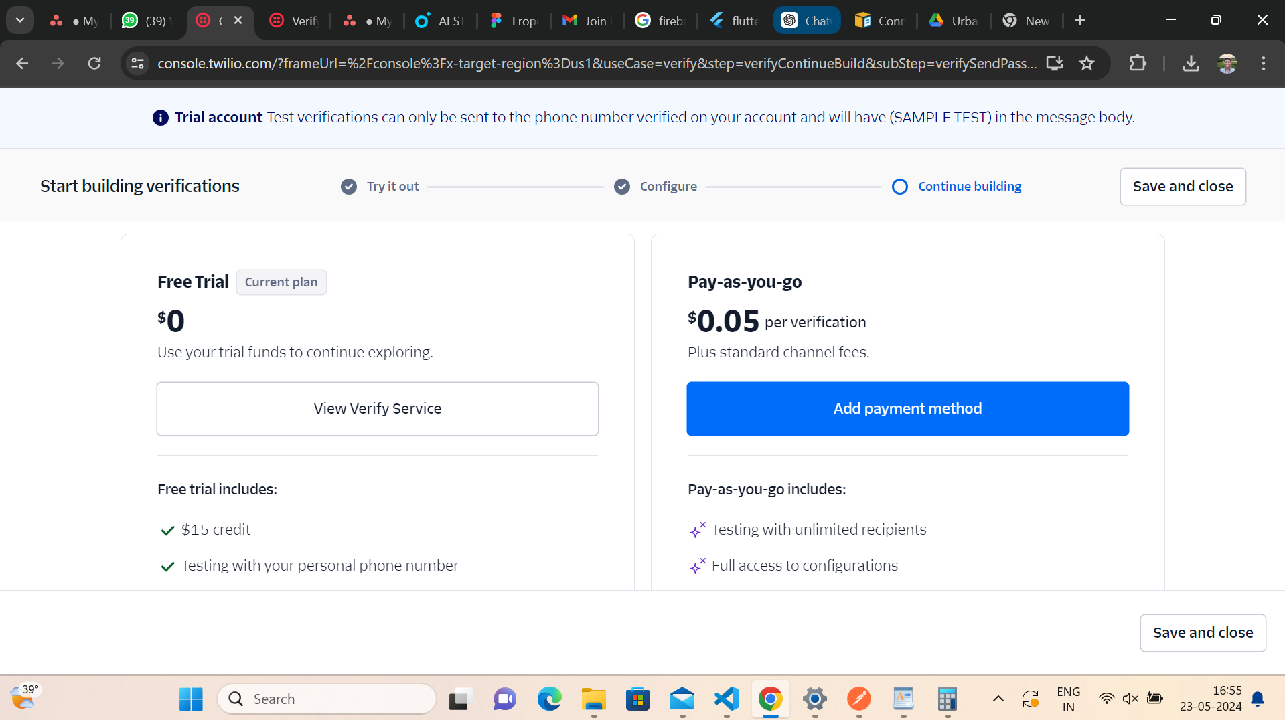The width and height of the screenshot is (1285, 720).
Task: Reload the current page
Action: tap(94, 63)
